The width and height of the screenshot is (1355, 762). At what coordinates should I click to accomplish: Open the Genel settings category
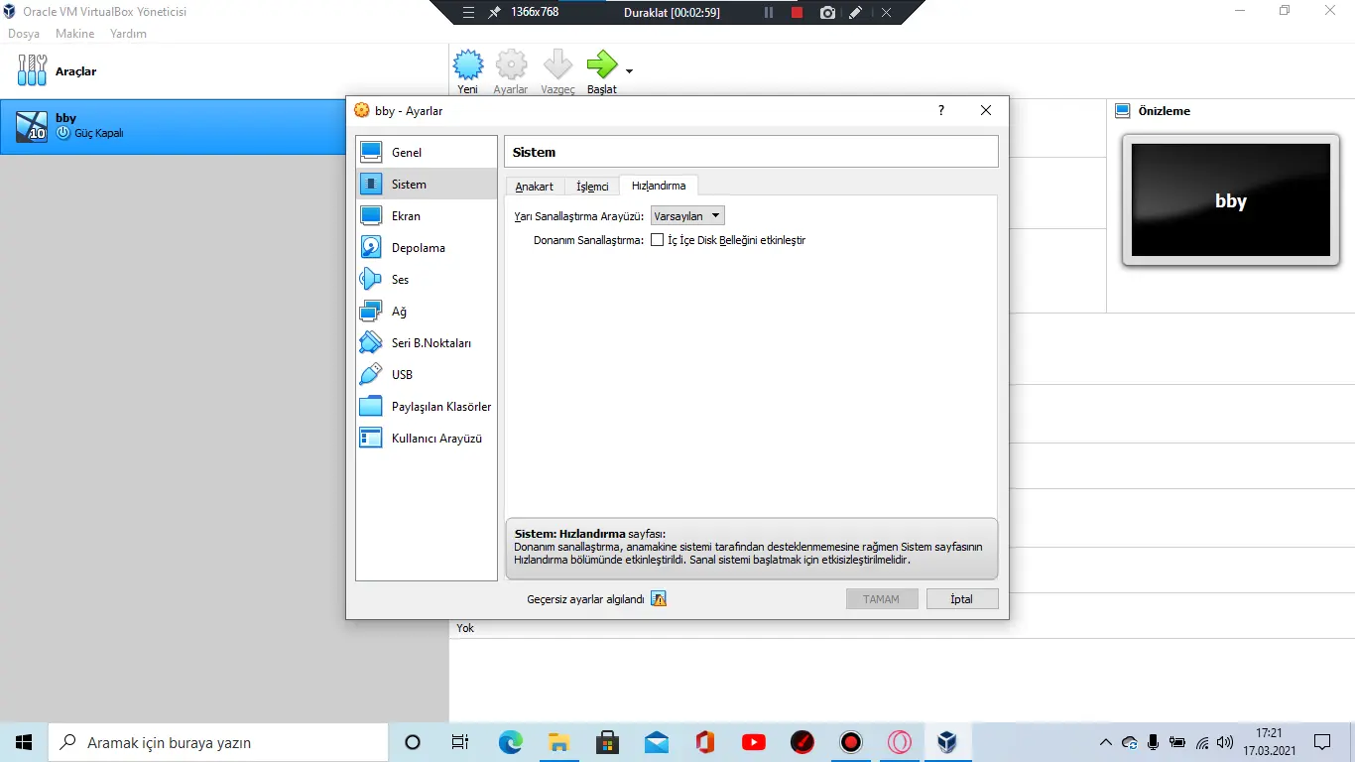(x=427, y=153)
